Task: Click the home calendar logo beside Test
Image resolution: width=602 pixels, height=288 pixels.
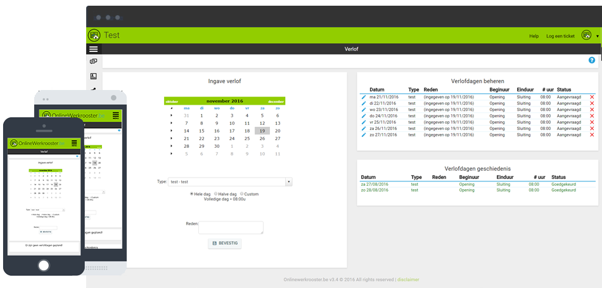Action: coord(94,36)
